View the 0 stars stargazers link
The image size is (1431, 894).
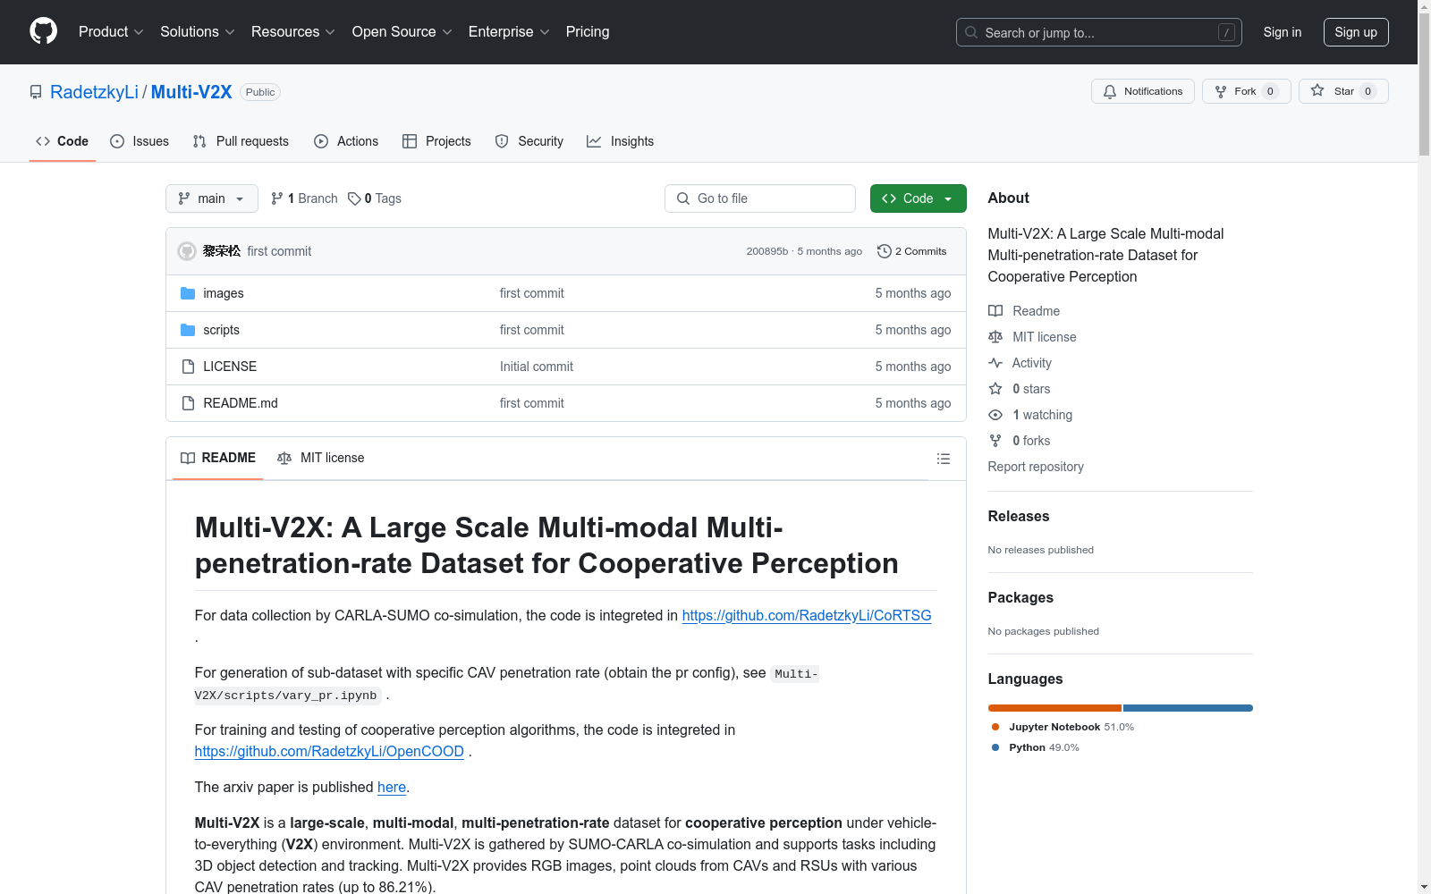coord(1020,389)
